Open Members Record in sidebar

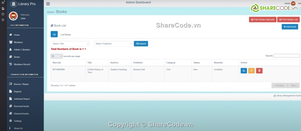22,64
